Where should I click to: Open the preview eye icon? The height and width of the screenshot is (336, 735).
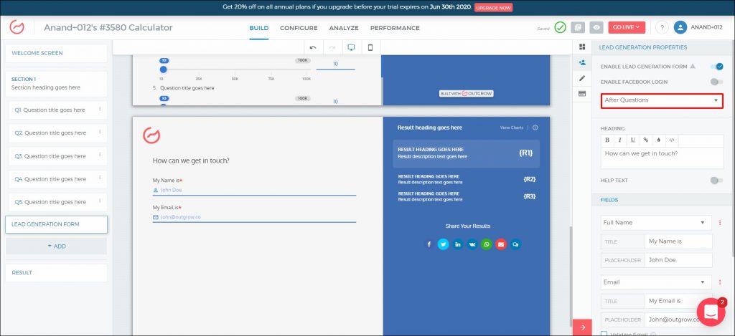(x=596, y=27)
